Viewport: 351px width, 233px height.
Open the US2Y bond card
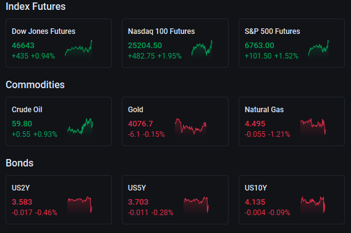[59, 200]
